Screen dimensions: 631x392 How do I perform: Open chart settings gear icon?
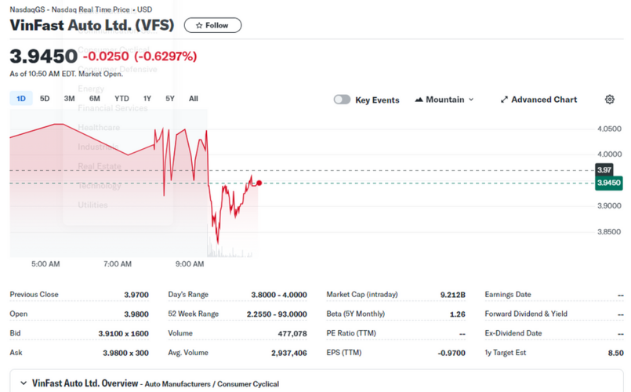tap(609, 100)
